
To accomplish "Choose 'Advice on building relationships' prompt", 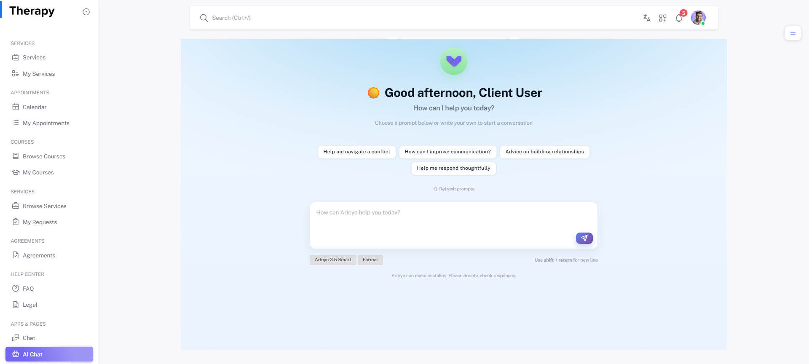I will pos(545,152).
